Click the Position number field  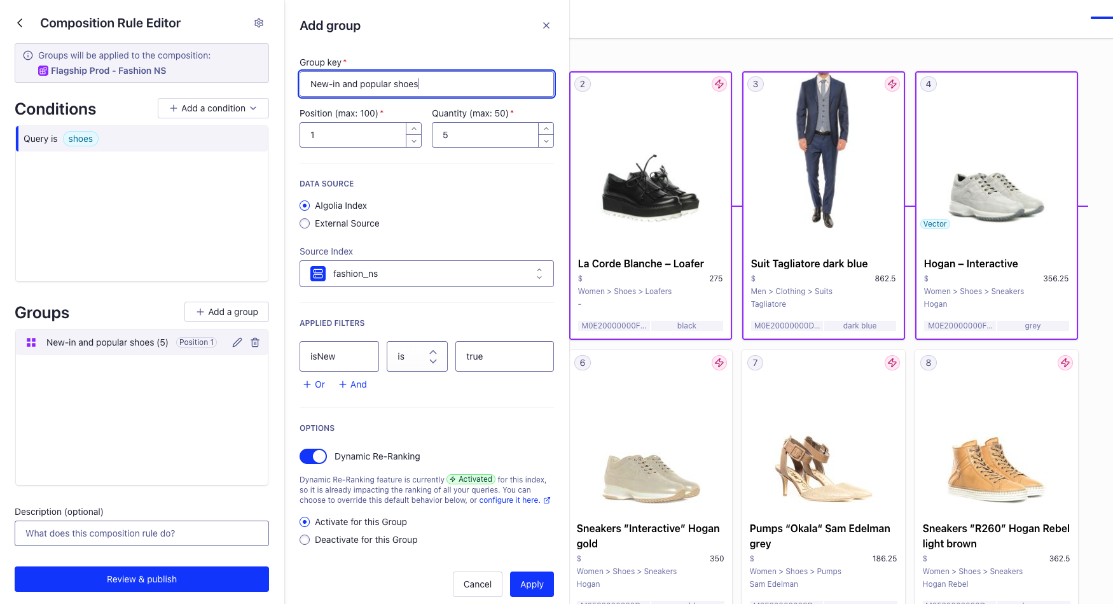click(x=353, y=135)
